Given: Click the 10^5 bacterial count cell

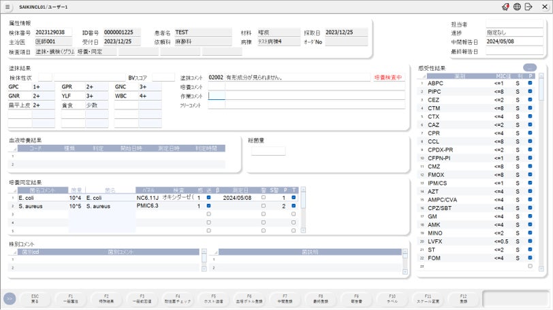Looking at the screenshot, I should pyautogui.click(x=76, y=206).
